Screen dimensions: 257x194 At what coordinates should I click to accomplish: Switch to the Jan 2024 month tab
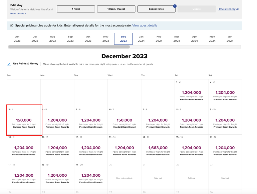pos(141,39)
